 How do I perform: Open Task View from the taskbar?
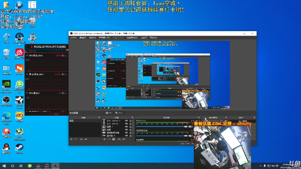(21, 166)
